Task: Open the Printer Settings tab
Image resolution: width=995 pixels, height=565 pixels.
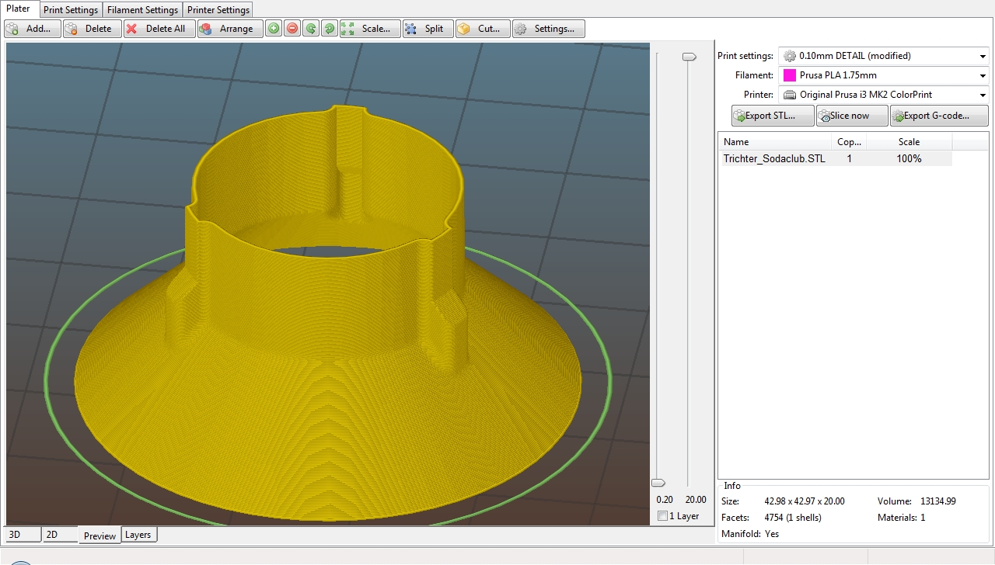Action: [218, 10]
